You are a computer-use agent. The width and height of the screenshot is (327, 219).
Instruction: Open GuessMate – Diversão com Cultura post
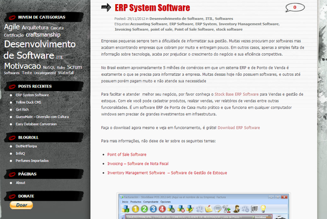point(42,117)
